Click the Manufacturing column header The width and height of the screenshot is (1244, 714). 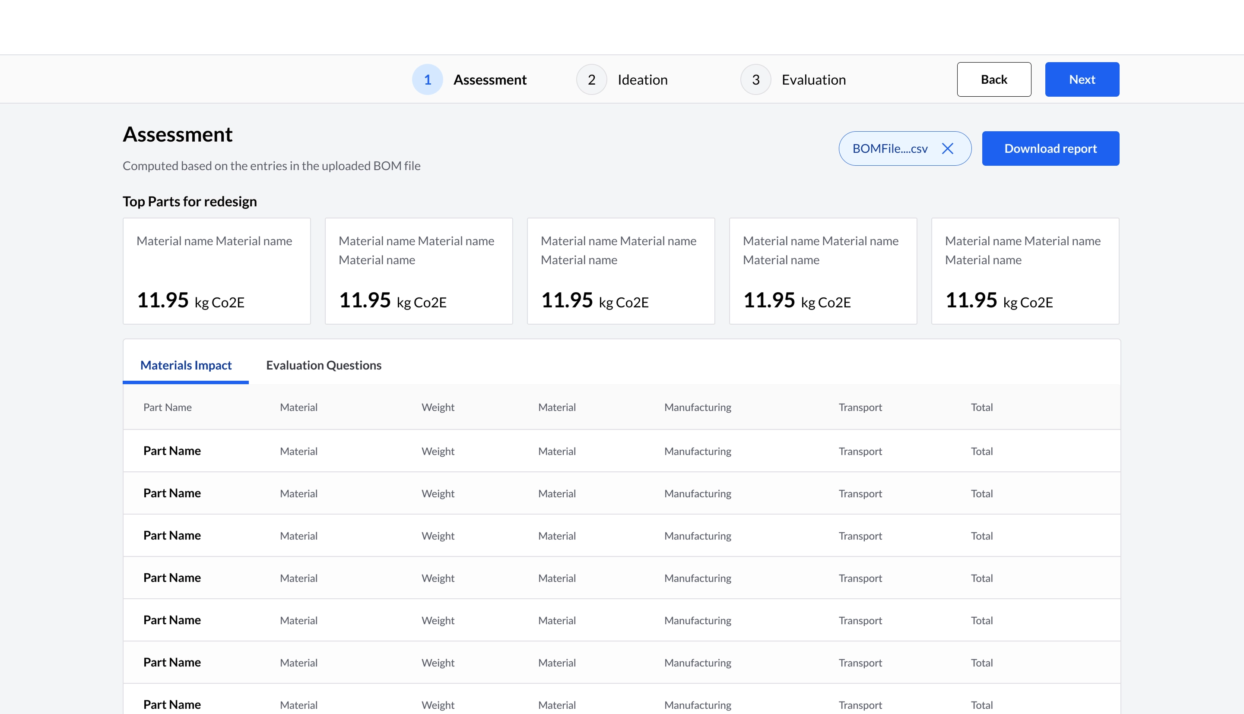coord(698,407)
